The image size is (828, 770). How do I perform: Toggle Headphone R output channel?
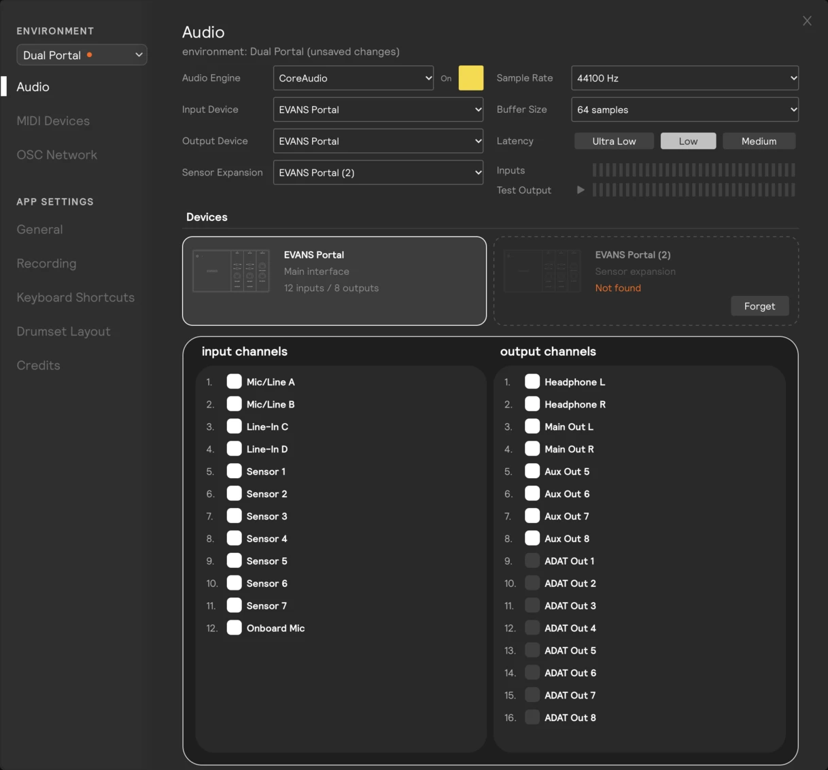[532, 404]
